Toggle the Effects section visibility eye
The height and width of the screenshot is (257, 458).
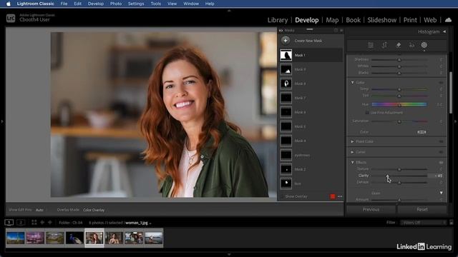pos(441,162)
